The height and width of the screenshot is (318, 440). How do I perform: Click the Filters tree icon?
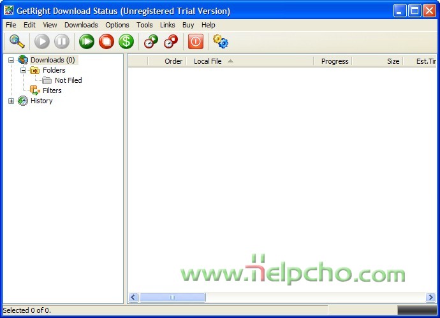(x=35, y=90)
